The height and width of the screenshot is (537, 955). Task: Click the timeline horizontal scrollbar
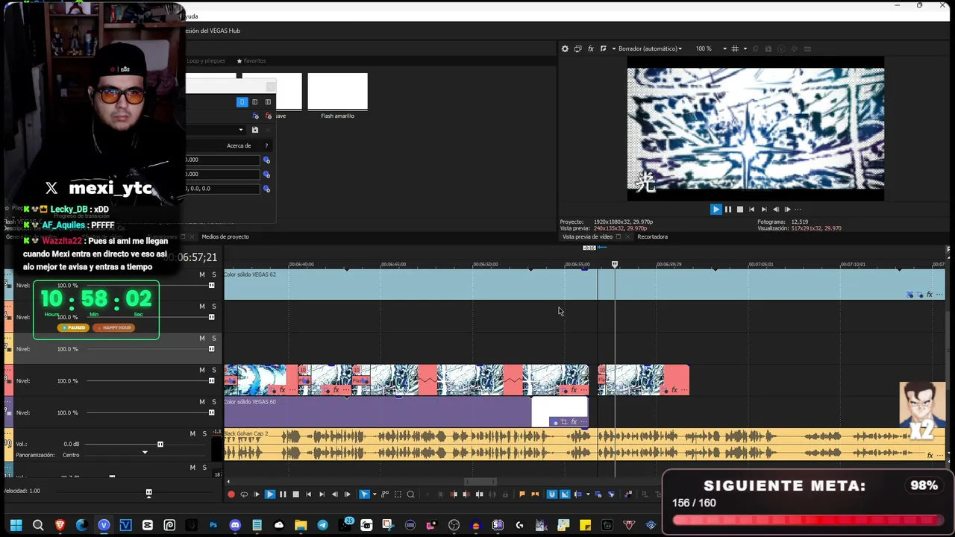[x=480, y=482]
